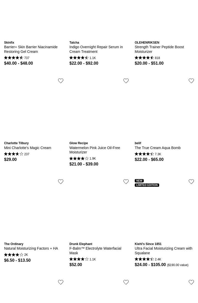Toggle the love heart for F-Balm Waterfacial Mask

[x=126, y=182]
